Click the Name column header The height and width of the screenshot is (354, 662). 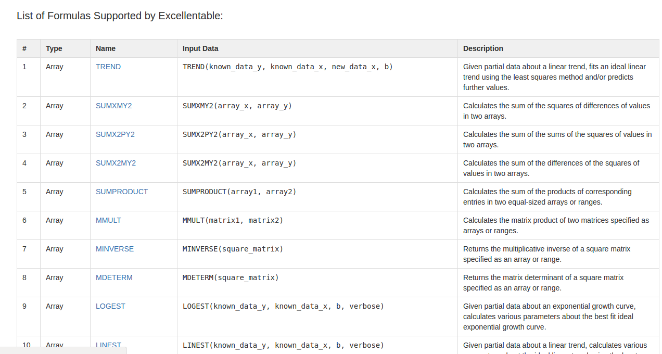click(106, 48)
